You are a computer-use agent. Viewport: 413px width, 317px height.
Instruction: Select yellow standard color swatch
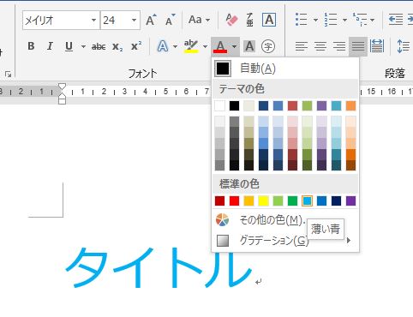pos(263,201)
